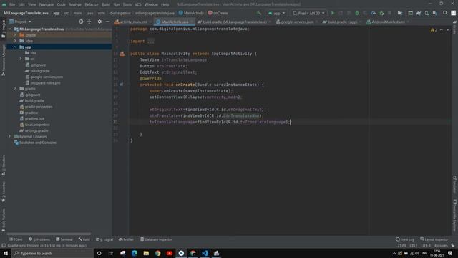This screenshot has height=258, width=458.
Task: Expand the folded import statements
Action: [150, 42]
